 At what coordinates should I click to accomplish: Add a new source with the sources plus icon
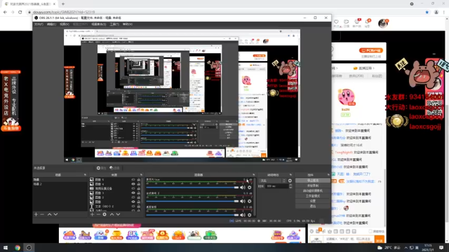pos(92,214)
